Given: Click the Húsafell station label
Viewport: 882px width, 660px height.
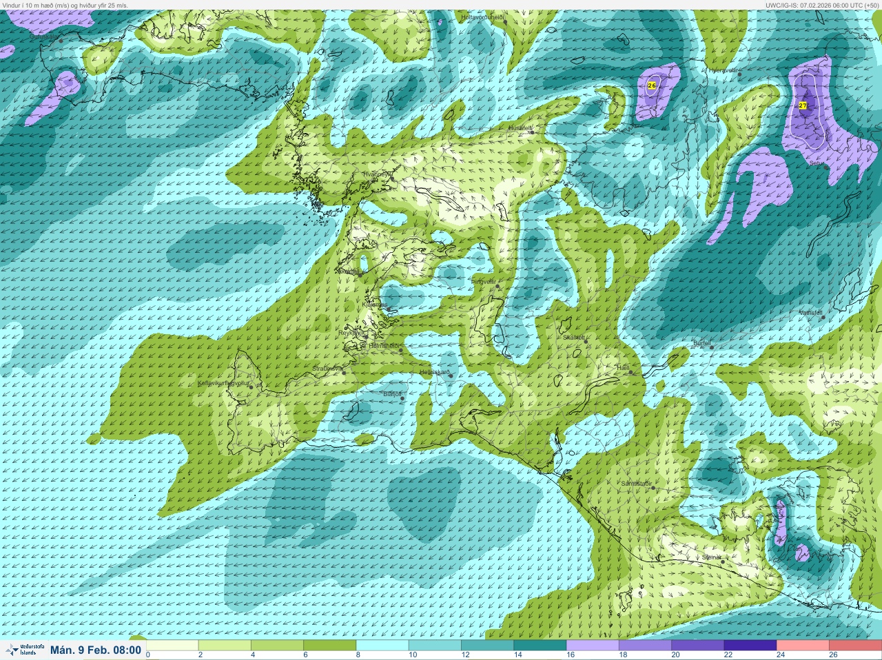Looking at the screenshot, I should pyautogui.click(x=520, y=127).
